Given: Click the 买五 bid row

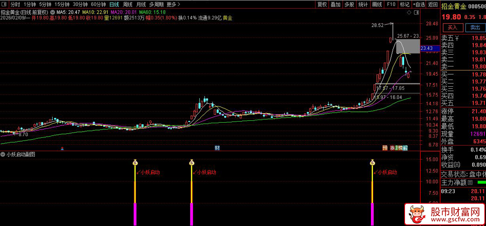Looking at the screenshot, I should (463, 103).
